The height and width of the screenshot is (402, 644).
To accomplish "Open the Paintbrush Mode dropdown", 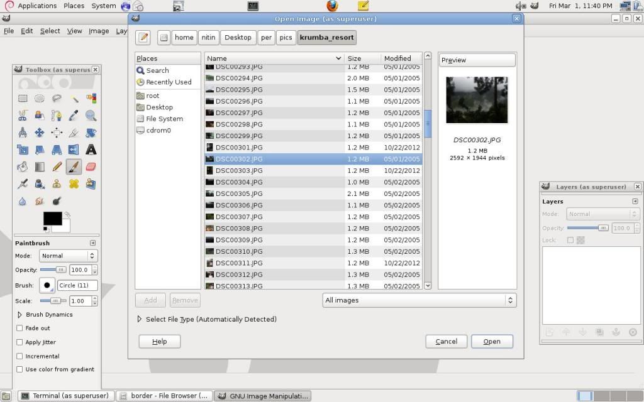I will (69, 256).
